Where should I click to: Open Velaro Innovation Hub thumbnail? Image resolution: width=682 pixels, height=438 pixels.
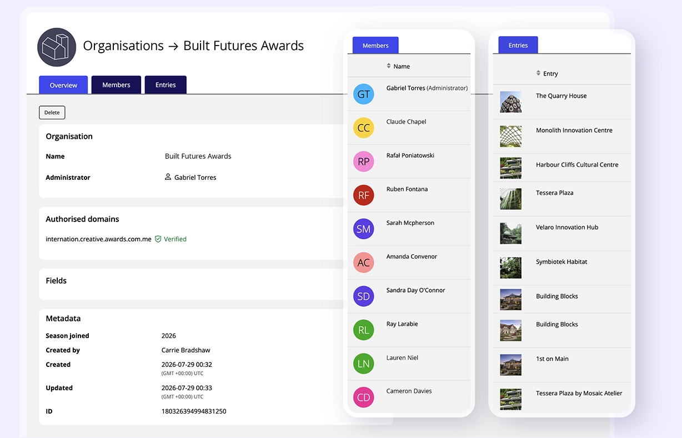point(510,234)
